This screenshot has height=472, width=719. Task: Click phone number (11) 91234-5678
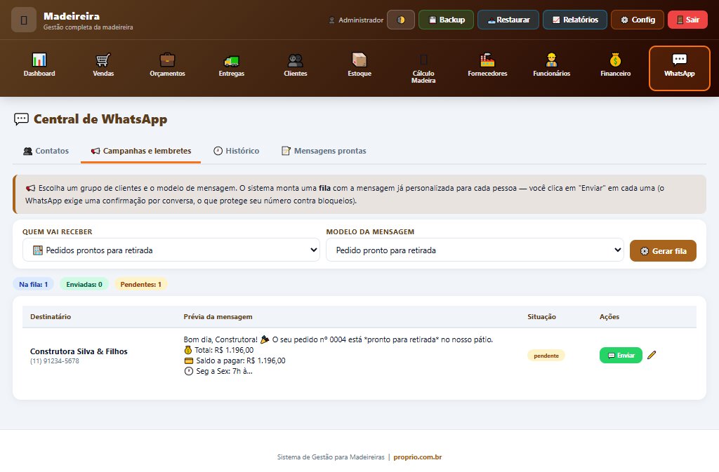[55, 361]
